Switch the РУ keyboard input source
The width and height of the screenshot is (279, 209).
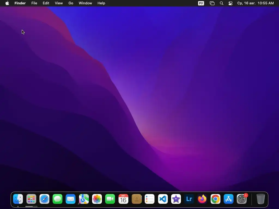click(x=201, y=3)
